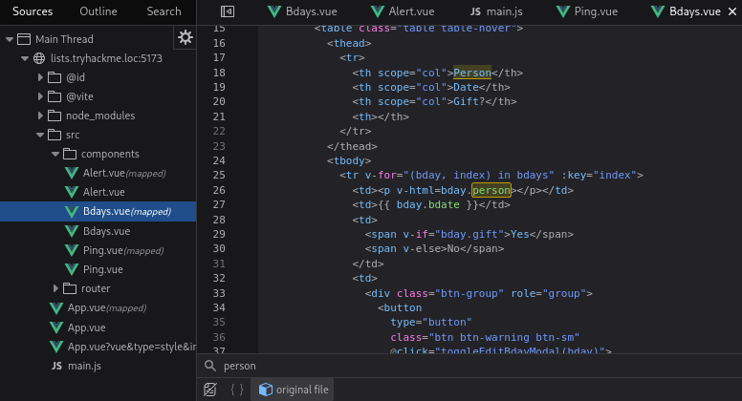The width and height of the screenshot is (742, 401).
Task: Close the active Bdays.vue tab
Action: pyautogui.click(x=732, y=11)
